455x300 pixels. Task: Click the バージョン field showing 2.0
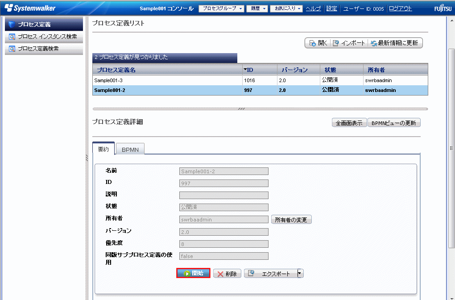tap(224, 232)
